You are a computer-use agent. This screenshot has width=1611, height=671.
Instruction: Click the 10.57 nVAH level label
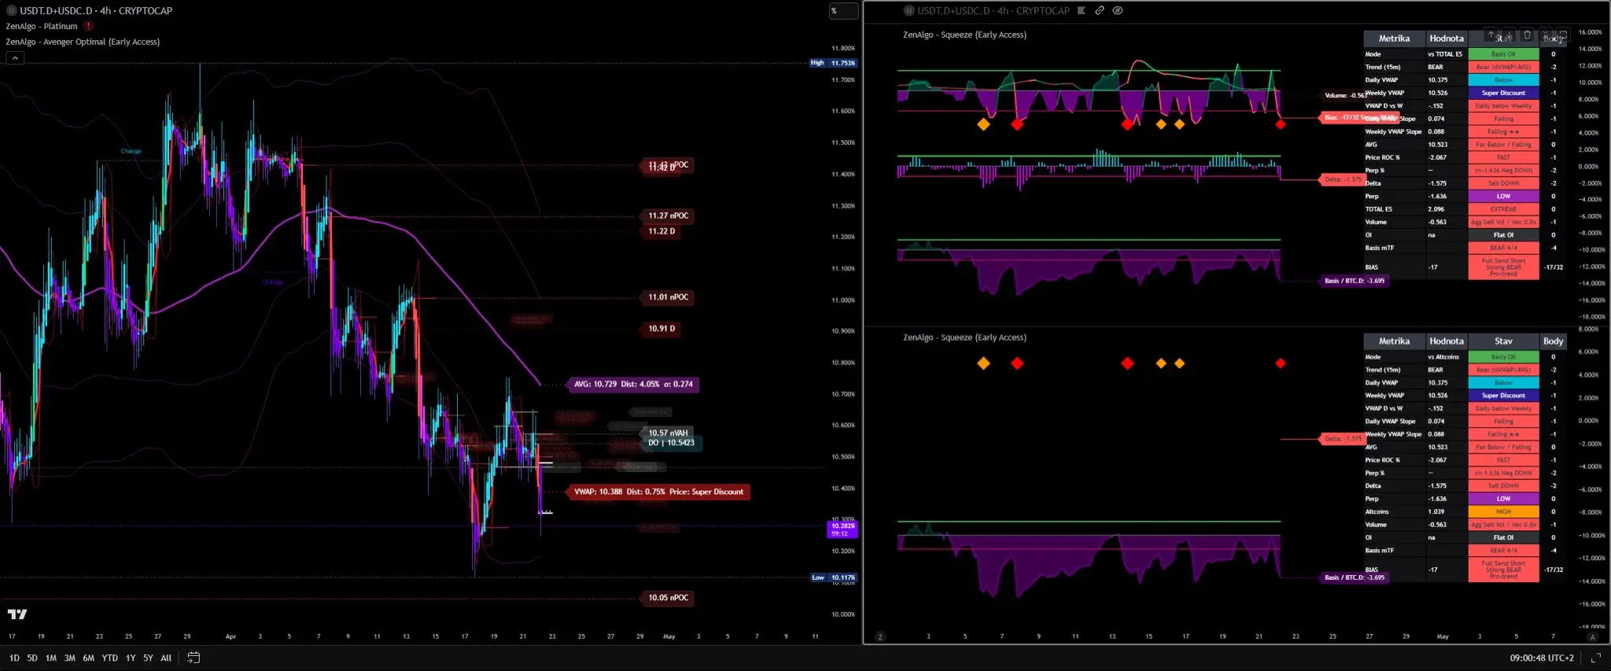tap(668, 433)
